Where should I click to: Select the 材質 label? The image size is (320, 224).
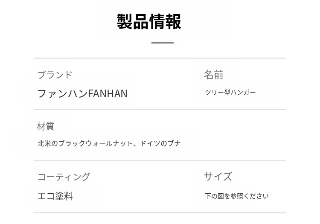[46, 126]
